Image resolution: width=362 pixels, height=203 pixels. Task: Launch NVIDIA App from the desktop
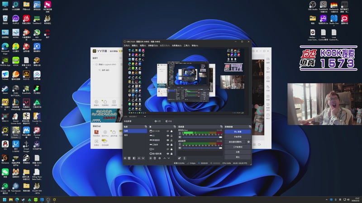[x=5, y=61]
